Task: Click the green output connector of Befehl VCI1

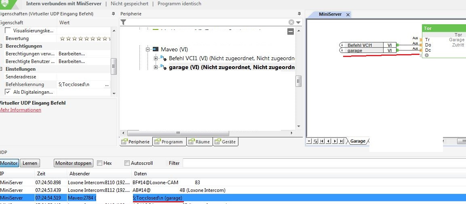Action: tap(398, 45)
